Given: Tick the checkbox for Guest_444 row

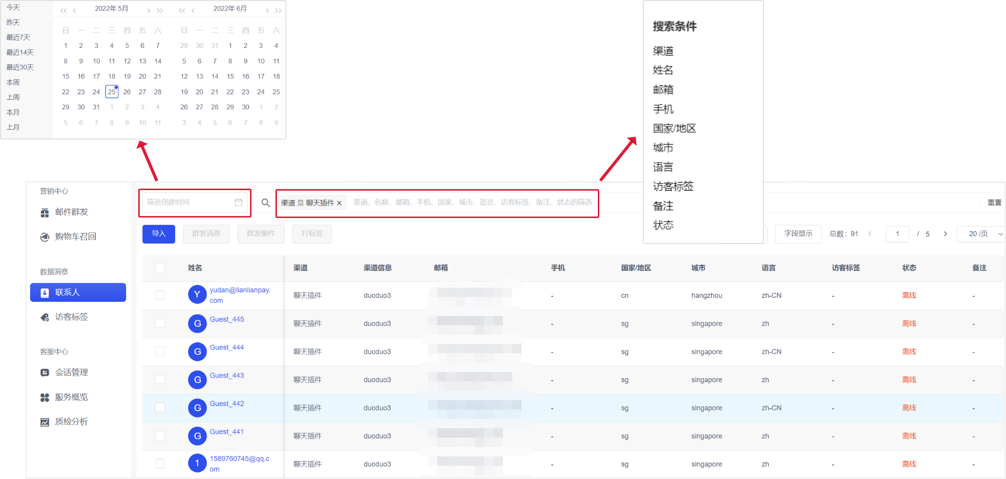Looking at the screenshot, I should pos(160,352).
